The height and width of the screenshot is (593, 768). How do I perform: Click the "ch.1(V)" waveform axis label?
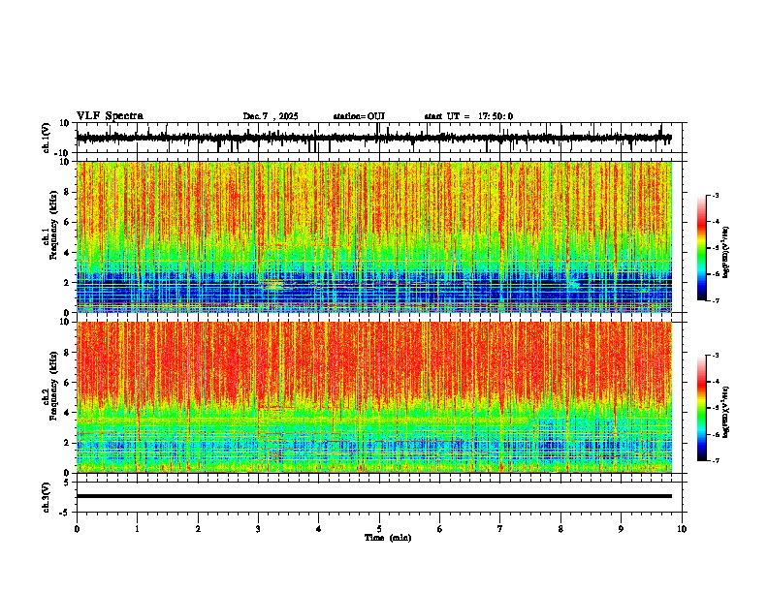[x=47, y=138]
